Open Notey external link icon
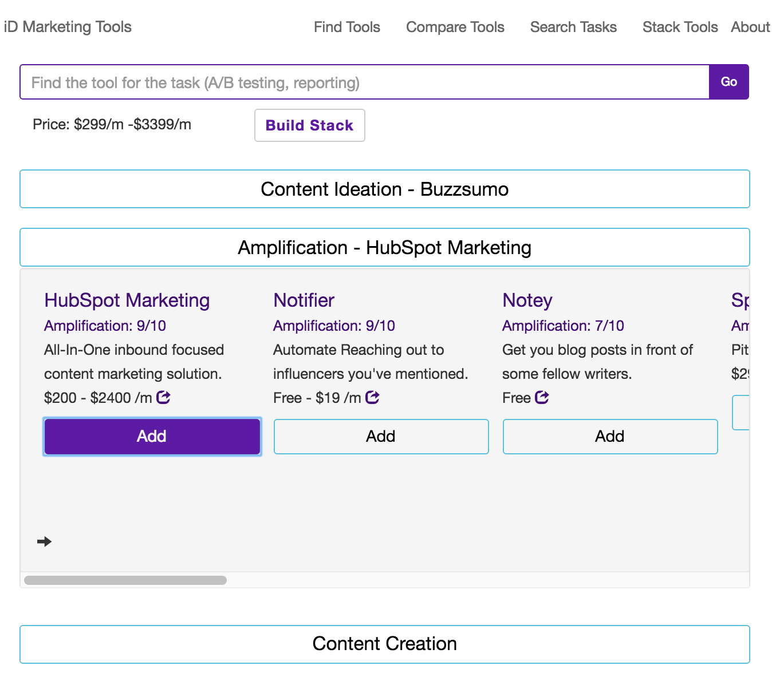The height and width of the screenshot is (681, 772). (542, 397)
